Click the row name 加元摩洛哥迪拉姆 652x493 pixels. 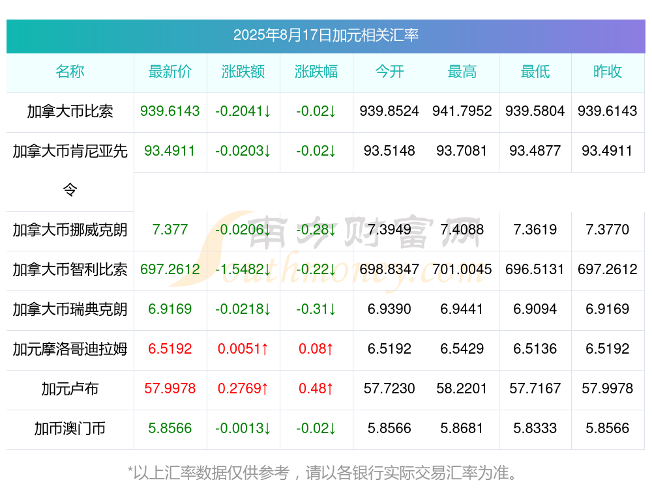(70, 349)
